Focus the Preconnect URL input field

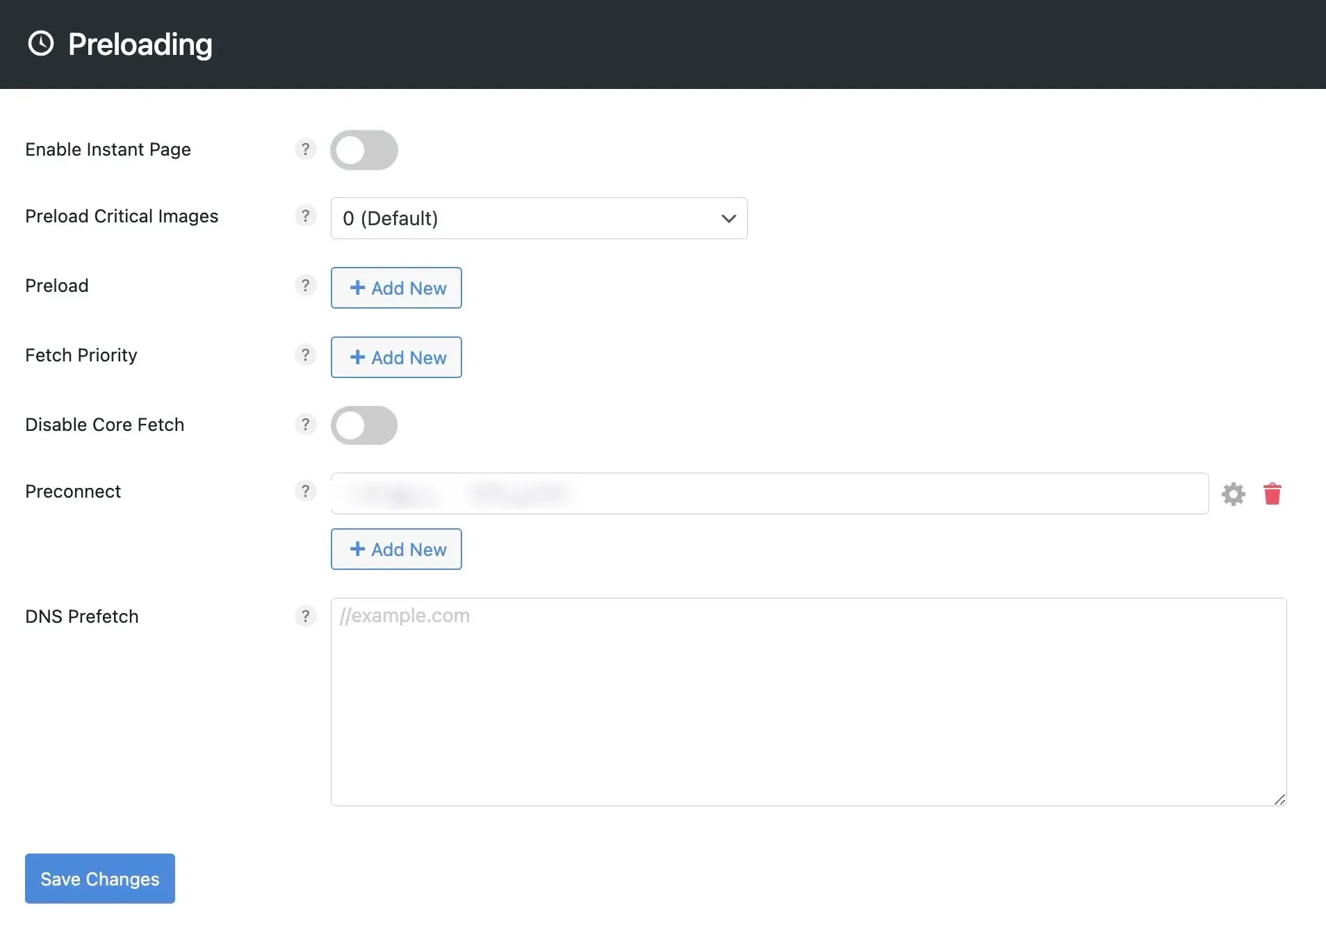pyautogui.click(x=769, y=493)
